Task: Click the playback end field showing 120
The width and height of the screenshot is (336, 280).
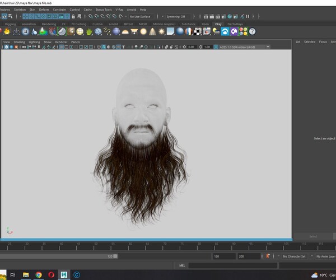Action: point(223,256)
